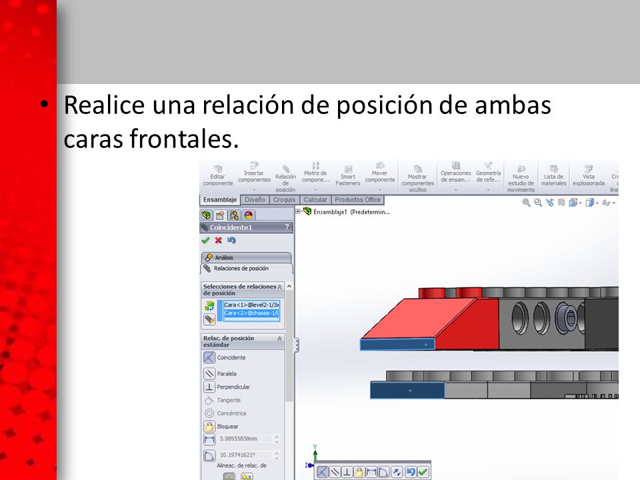
Task: Toggle the angle mate button
Action: [x=209, y=455]
